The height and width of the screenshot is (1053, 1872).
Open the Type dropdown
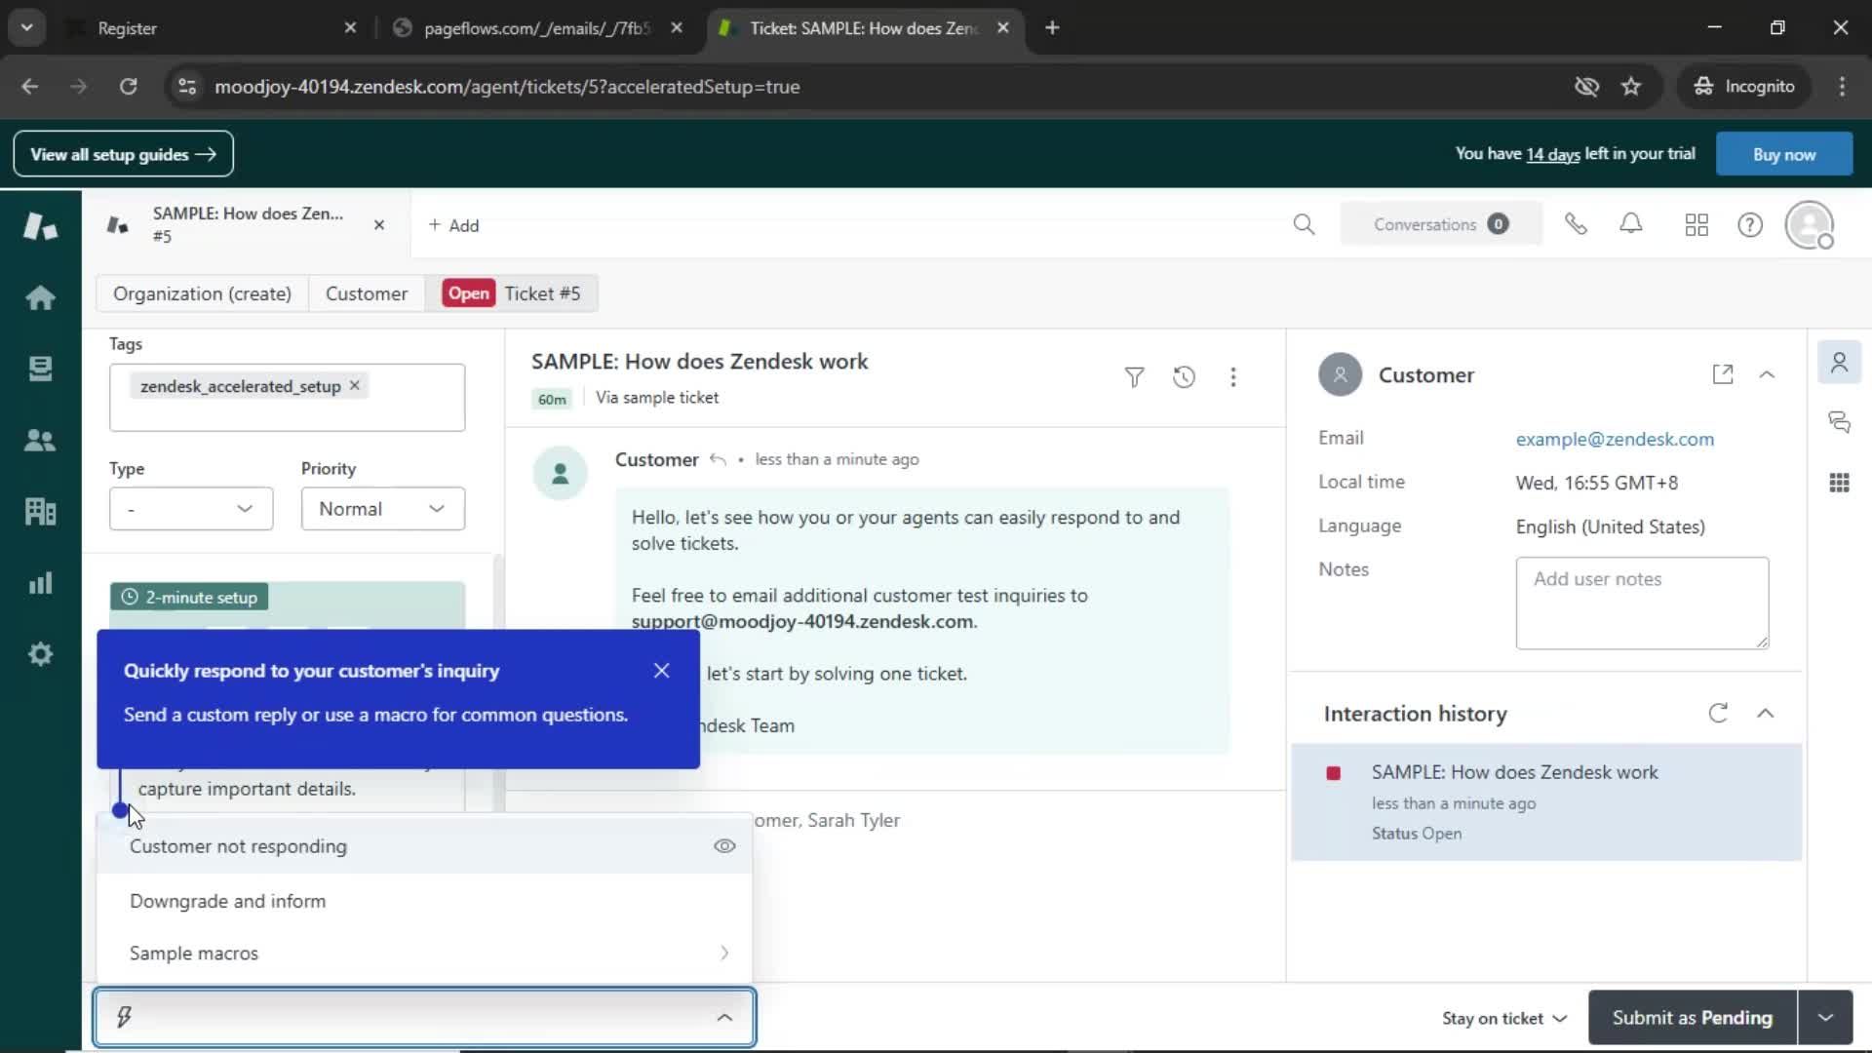tap(191, 509)
